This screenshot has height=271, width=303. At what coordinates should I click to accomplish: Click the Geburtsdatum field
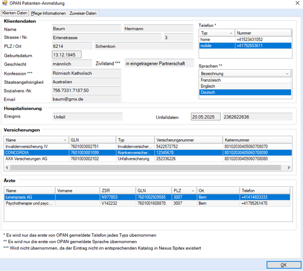[x=66, y=55]
